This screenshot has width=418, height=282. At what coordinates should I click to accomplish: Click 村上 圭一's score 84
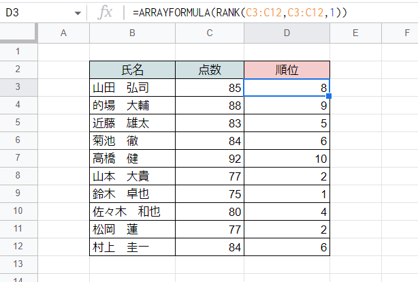click(x=210, y=247)
